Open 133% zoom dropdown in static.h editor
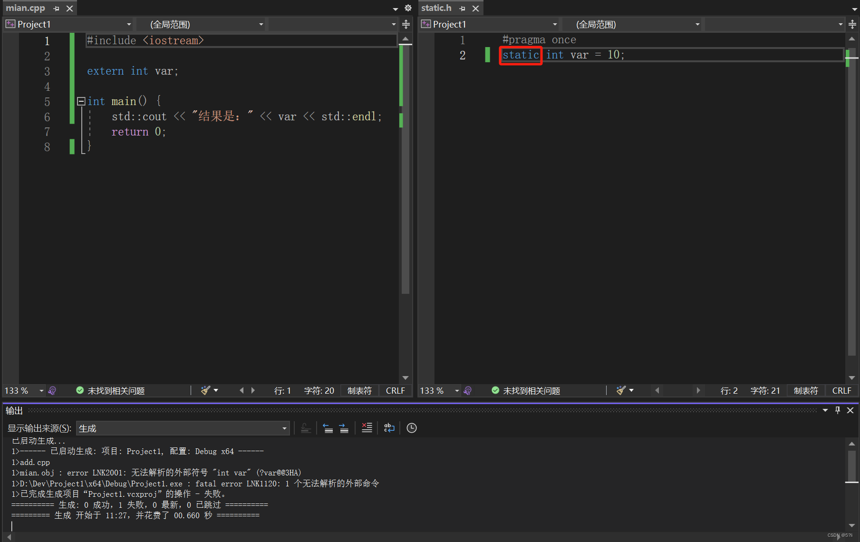 (457, 391)
